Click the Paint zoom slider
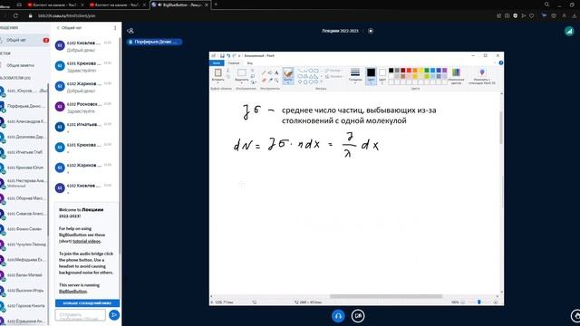 point(479,302)
